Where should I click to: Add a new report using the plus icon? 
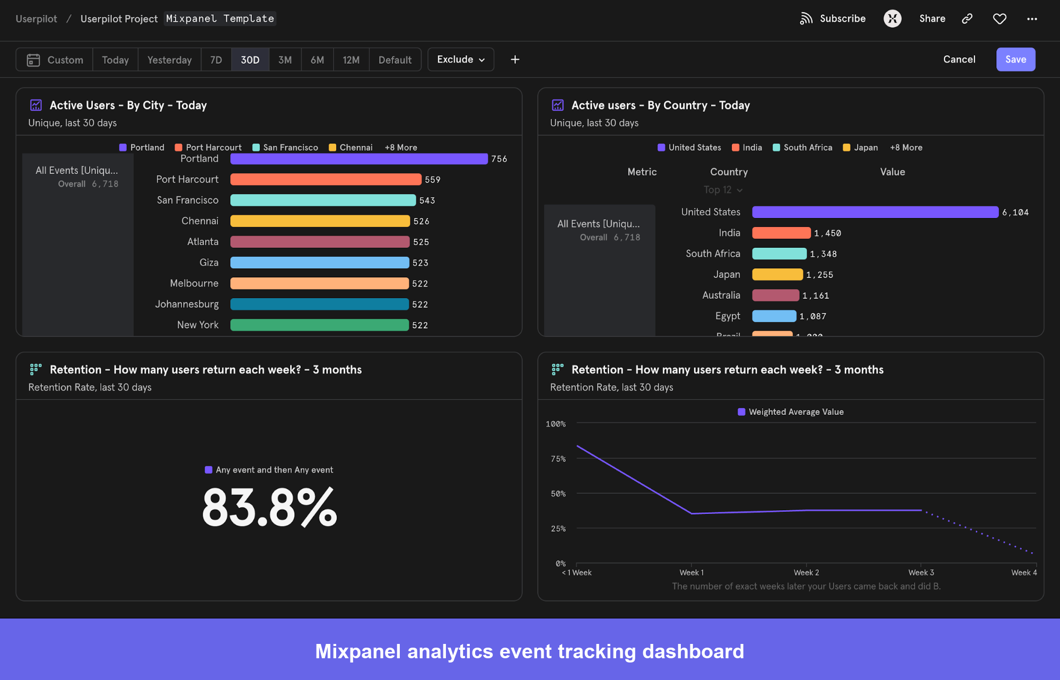point(514,59)
